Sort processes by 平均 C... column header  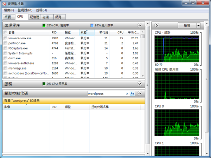133,33
